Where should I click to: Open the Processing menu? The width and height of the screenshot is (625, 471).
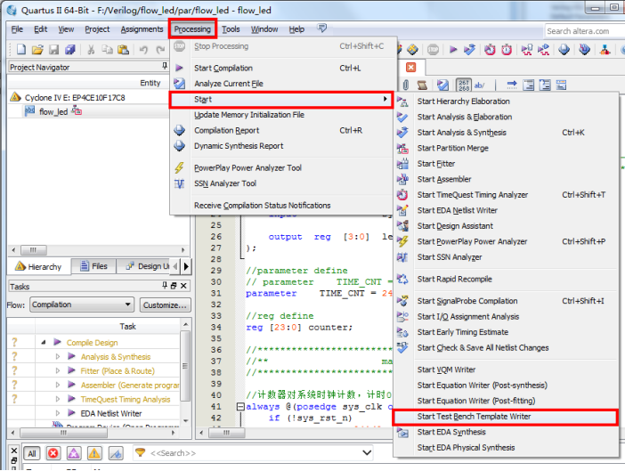192,29
